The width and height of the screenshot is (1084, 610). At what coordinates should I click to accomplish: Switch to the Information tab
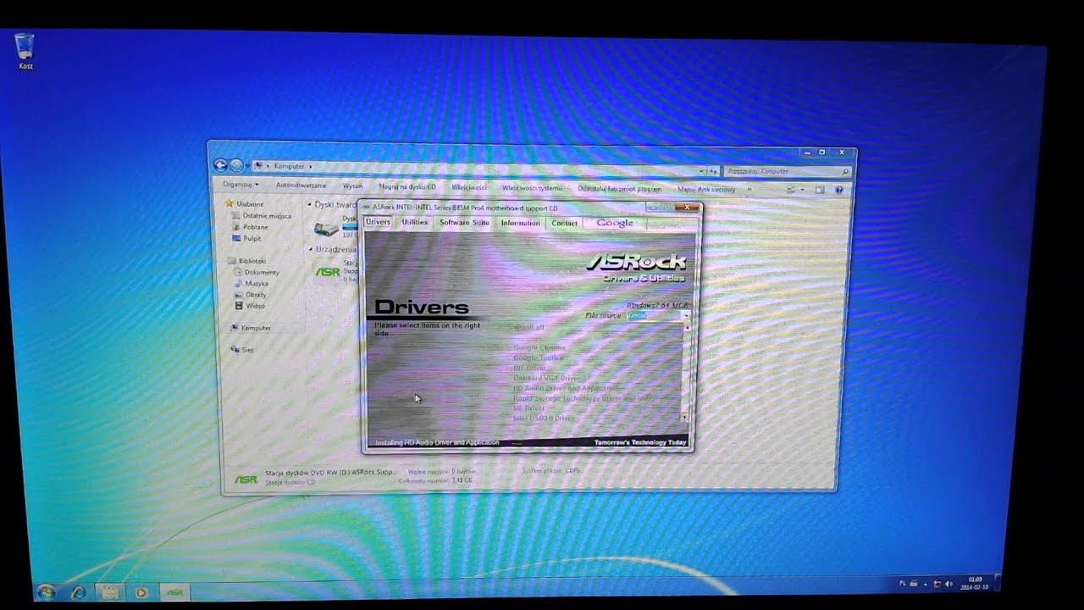point(520,223)
